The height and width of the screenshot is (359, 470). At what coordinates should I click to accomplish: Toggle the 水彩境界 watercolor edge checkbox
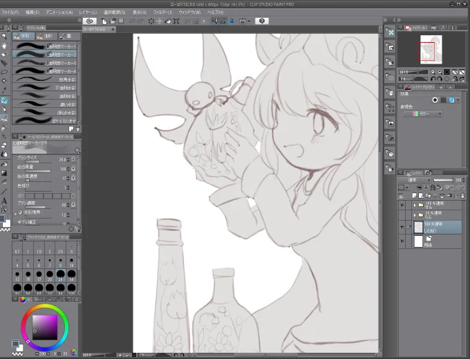[20, 212]
